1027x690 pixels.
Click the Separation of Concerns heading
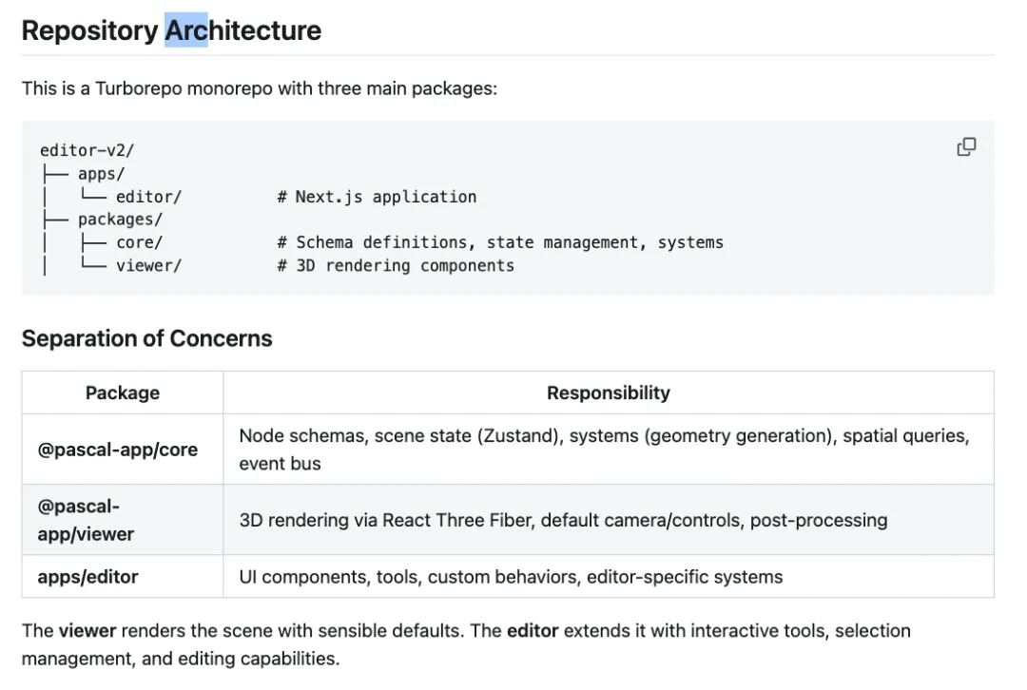pyautogui.click(x=146, y=338)
